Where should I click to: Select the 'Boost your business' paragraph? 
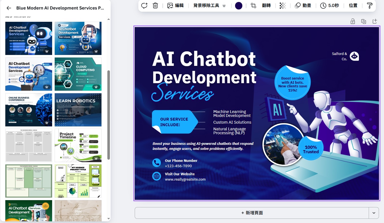pyautogui.click(x=203, y=146)
